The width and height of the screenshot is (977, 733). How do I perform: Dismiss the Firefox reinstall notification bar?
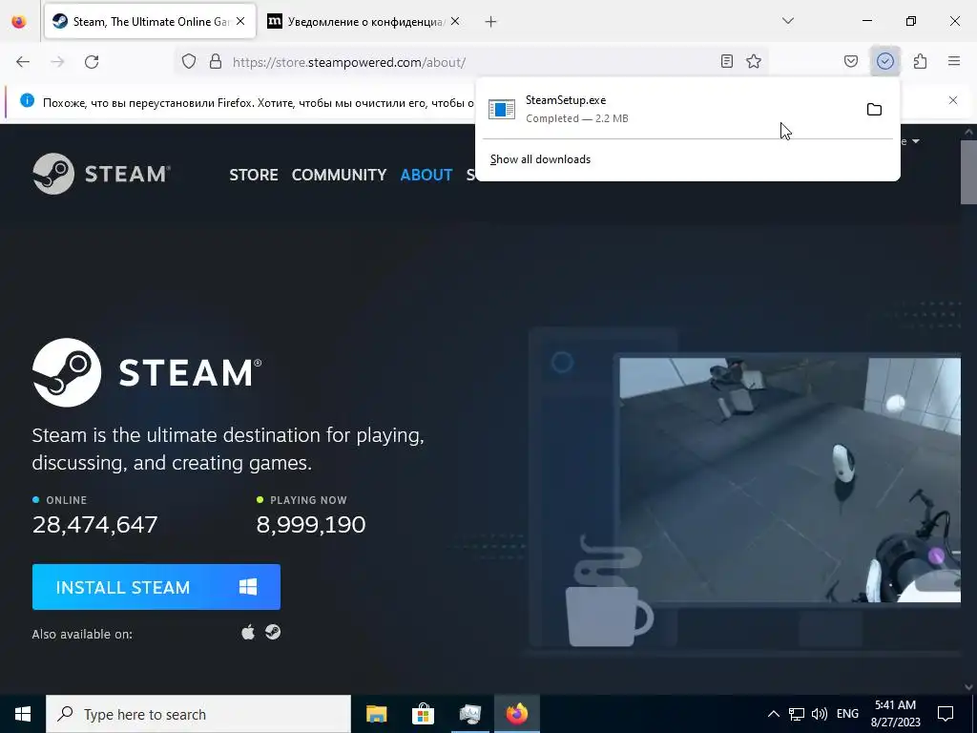953,100
